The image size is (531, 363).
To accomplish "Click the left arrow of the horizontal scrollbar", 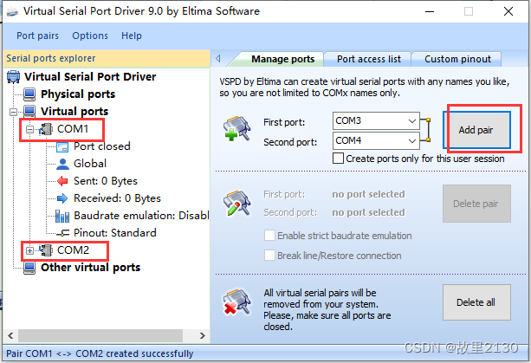I will coord(11,335).
